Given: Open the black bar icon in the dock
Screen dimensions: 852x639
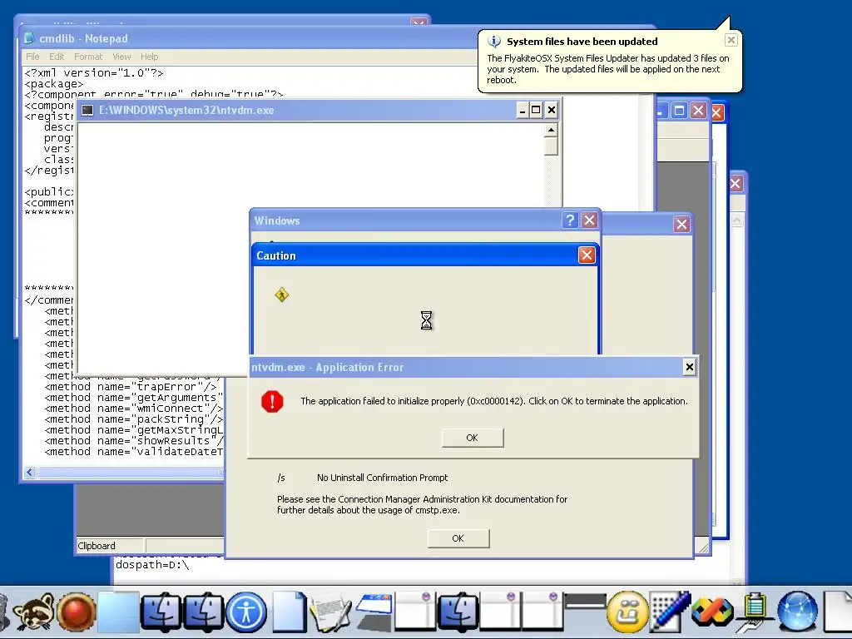Looking at the screenshot, I should 585,601.
